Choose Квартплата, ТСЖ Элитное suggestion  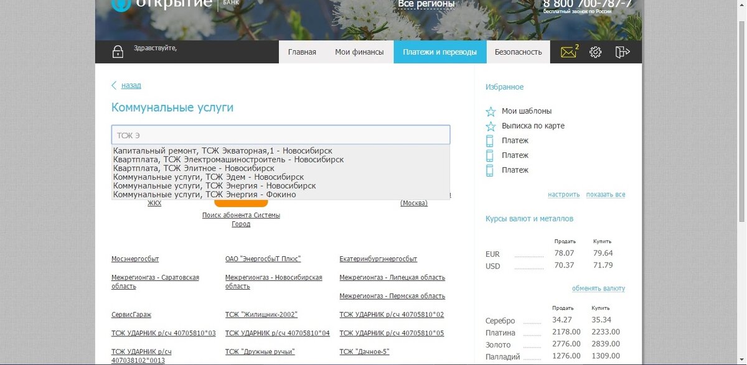(281, 169)
